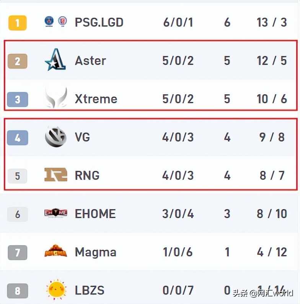
Task: Open the PSG.LGD team name
Action: tap(99, 22)
